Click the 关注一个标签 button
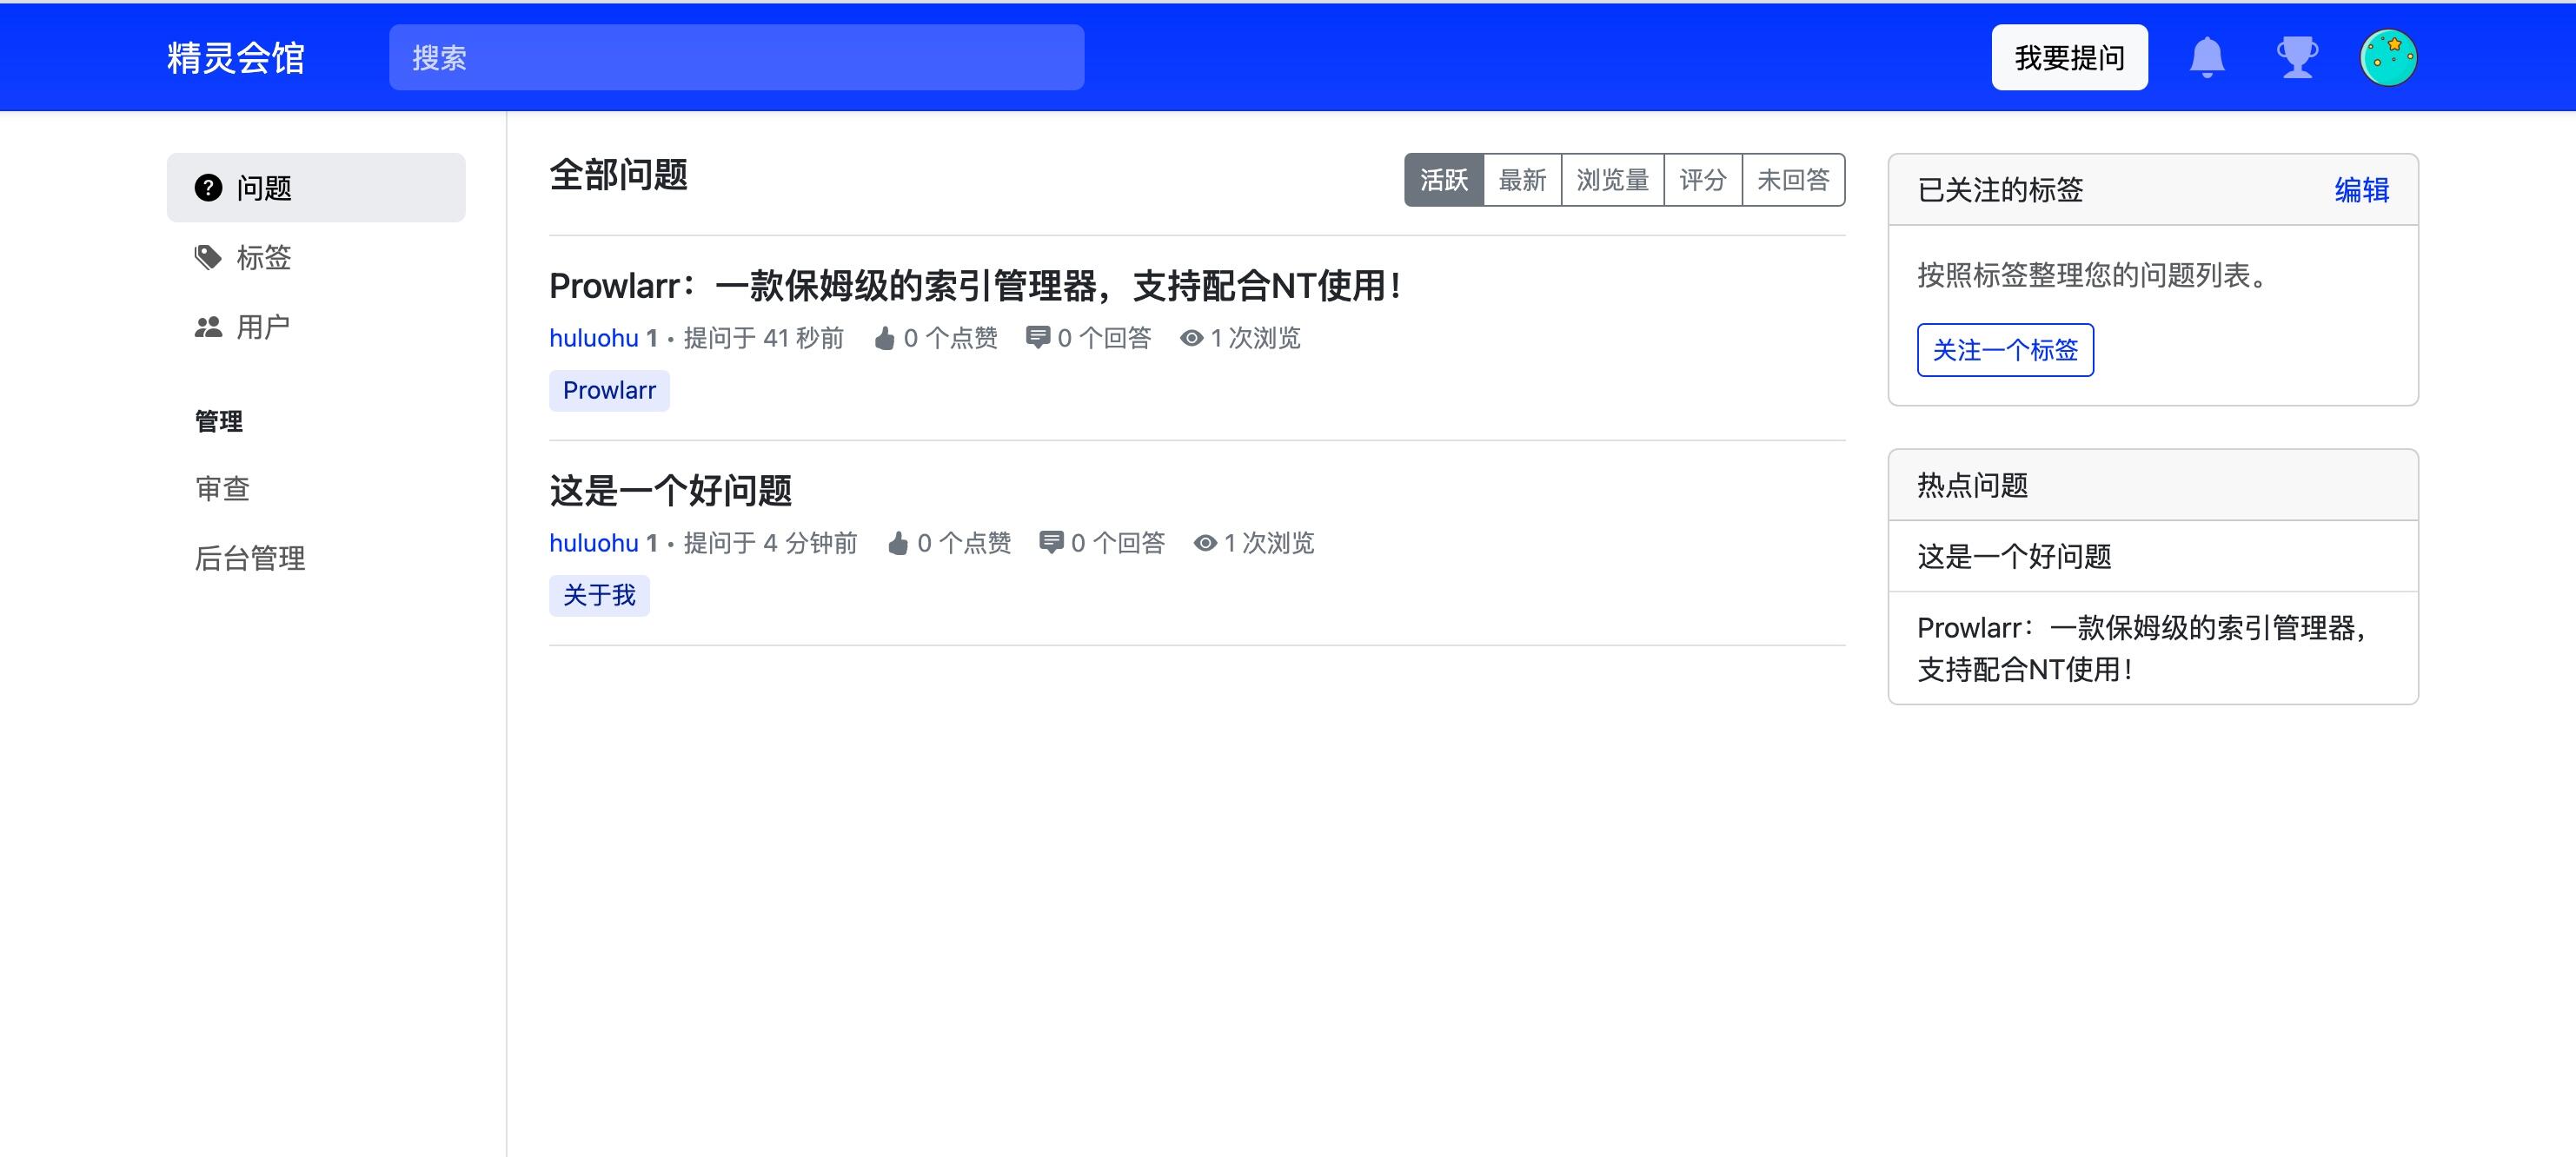This screenshot has width=2576, height=1157. click(2005, 350)
